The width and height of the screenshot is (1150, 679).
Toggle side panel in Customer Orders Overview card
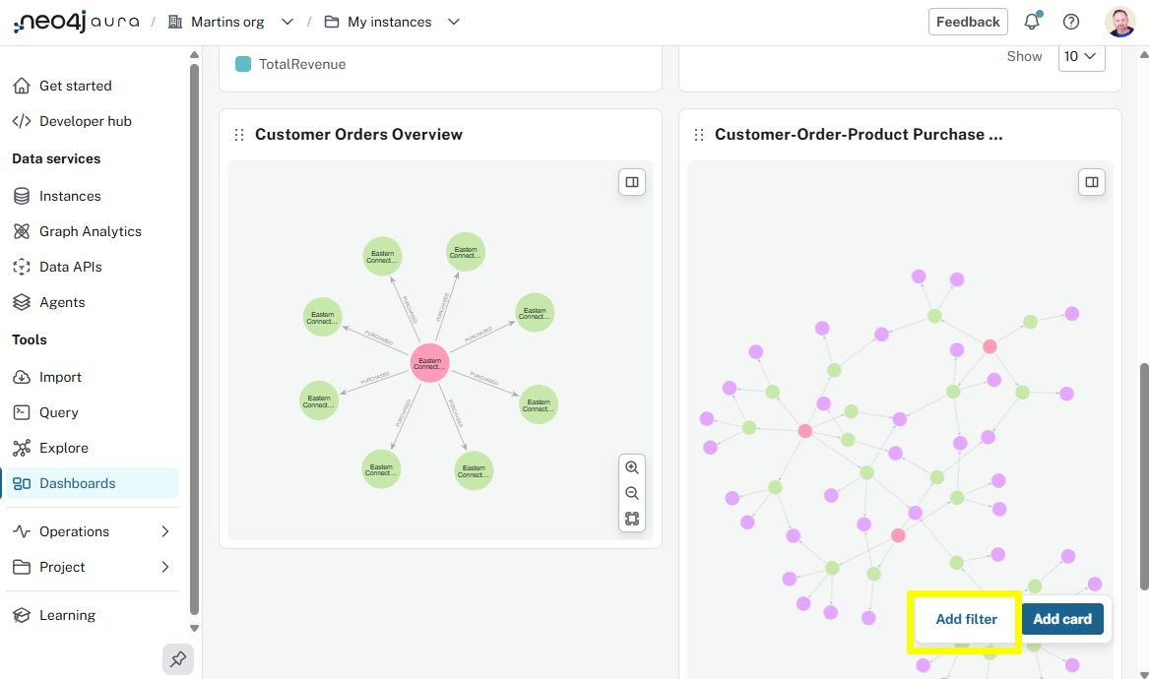point(632,182)
